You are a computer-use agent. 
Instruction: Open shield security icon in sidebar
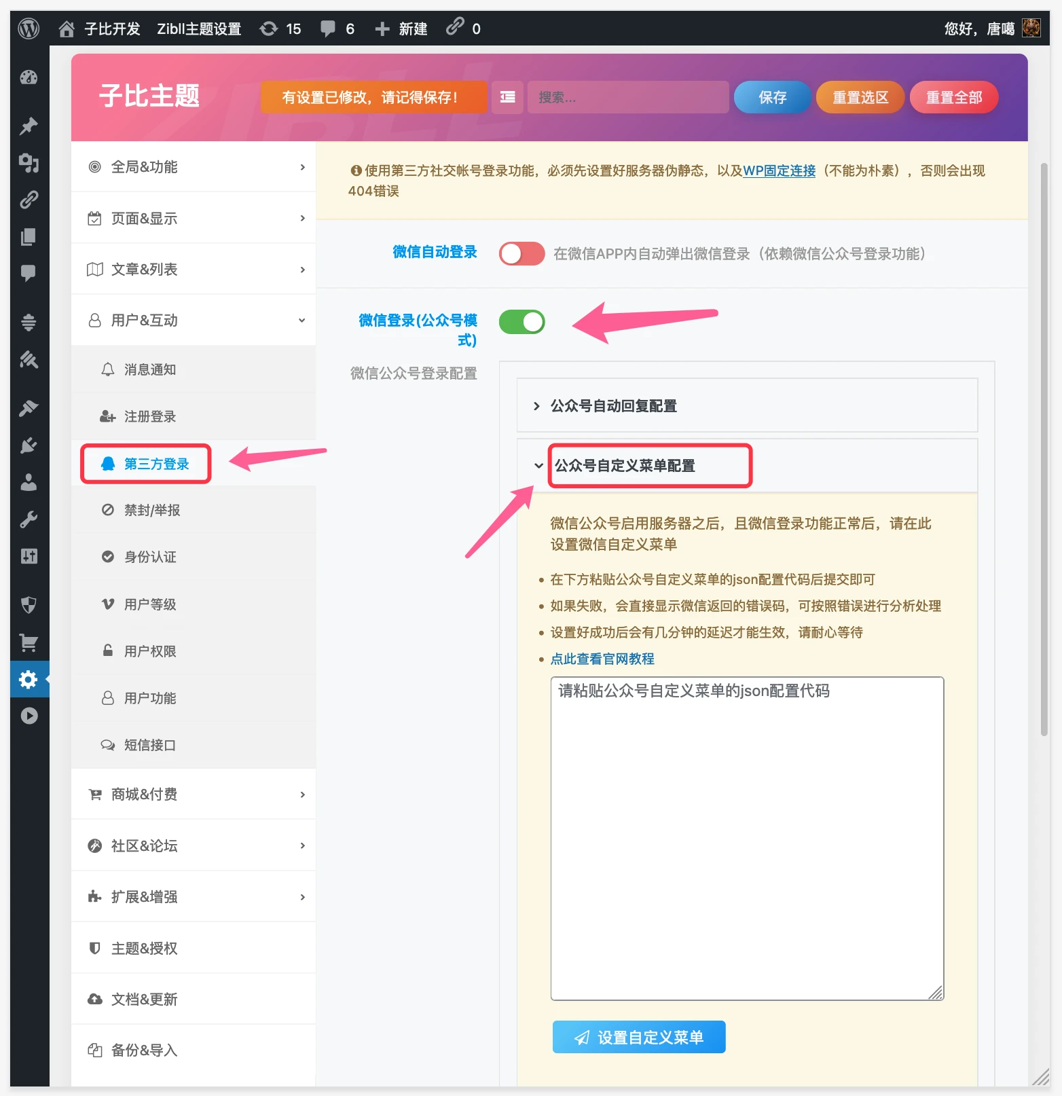point(29,605)
